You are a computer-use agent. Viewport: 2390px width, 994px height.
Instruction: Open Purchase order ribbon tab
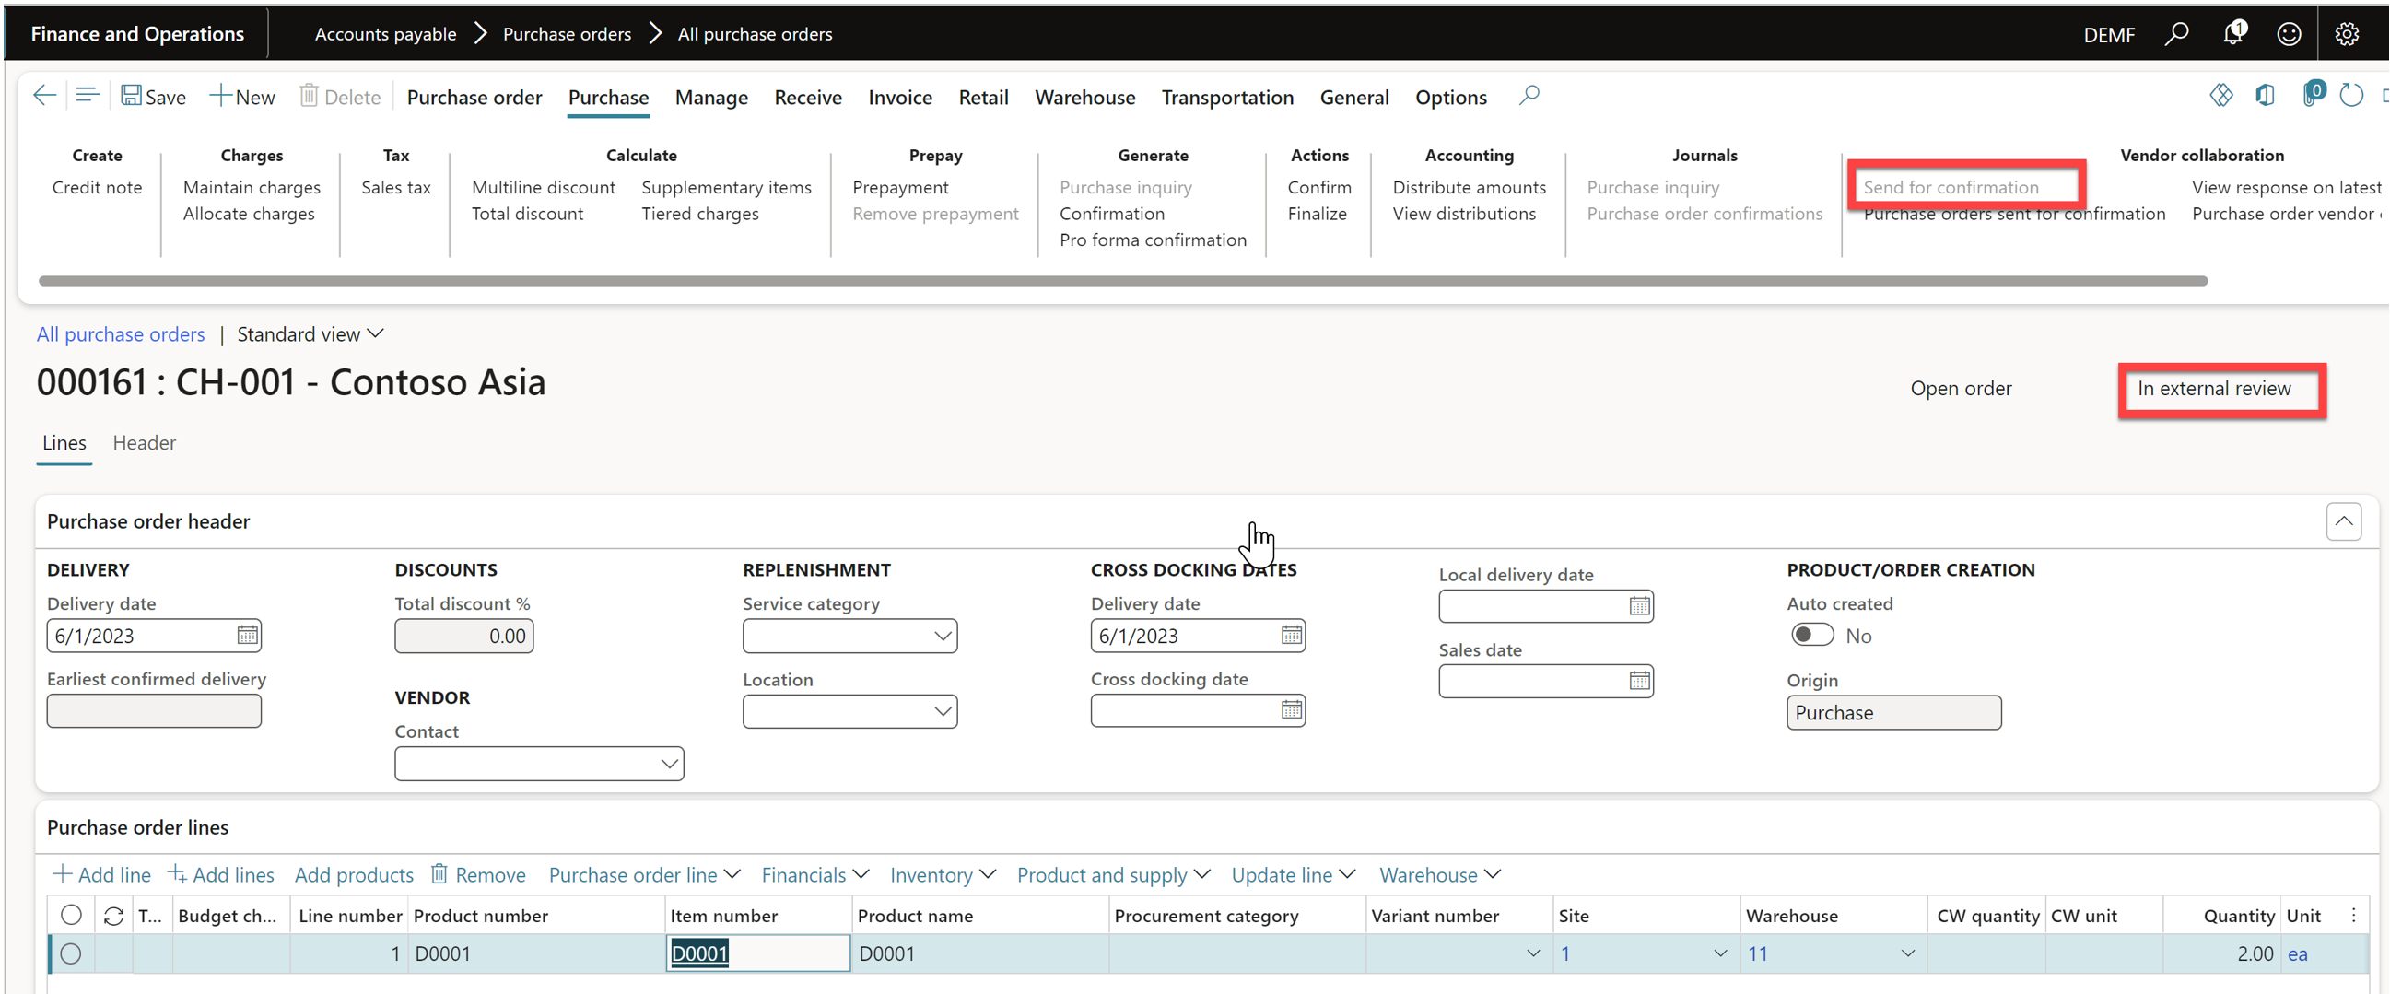tap(474, 98)
